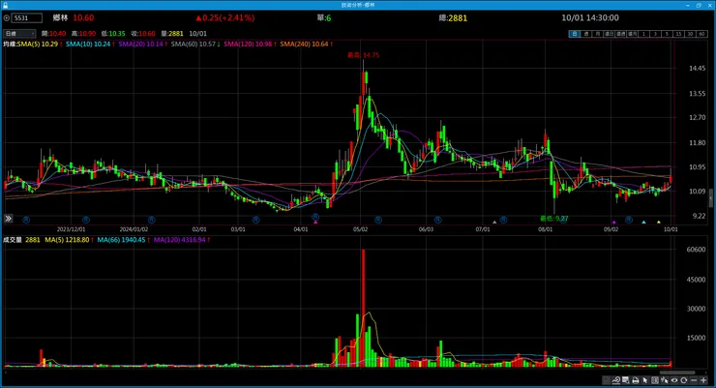Click the right-edge panel collapse handle

click(710, 198)
